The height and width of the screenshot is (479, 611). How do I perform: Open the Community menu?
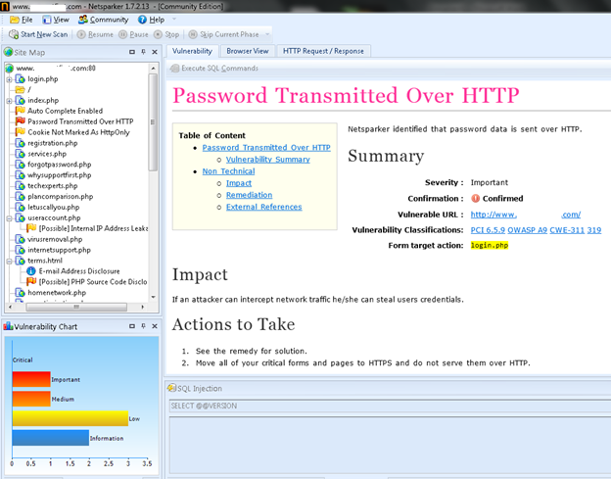click(103, 20)
